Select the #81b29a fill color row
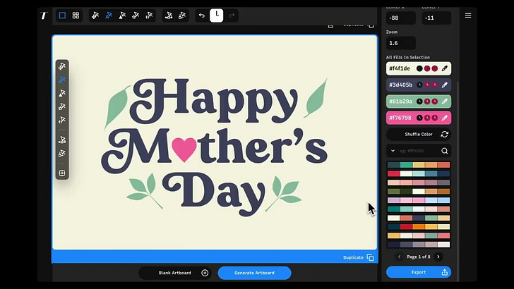The height and width of the screenshot is (289, 514). point(419,102)
